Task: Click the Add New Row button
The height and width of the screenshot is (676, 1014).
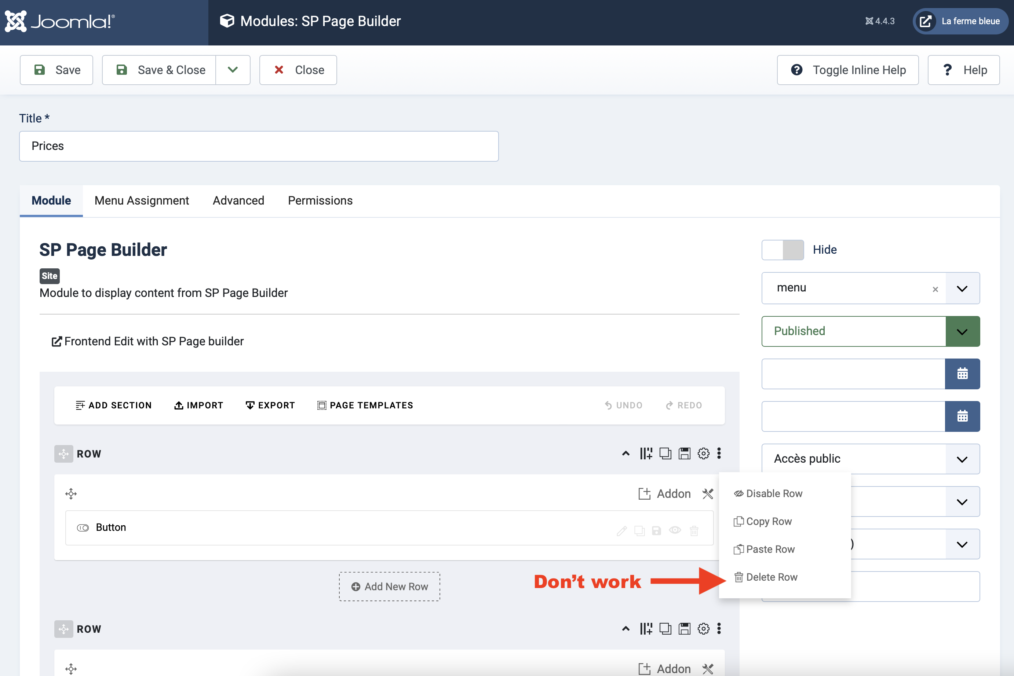Action: (390, 587)
